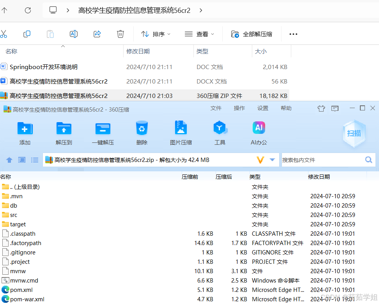Click the 全部解压缩 extract all button
The image size is (379, 304).
[x=251, y=34]
